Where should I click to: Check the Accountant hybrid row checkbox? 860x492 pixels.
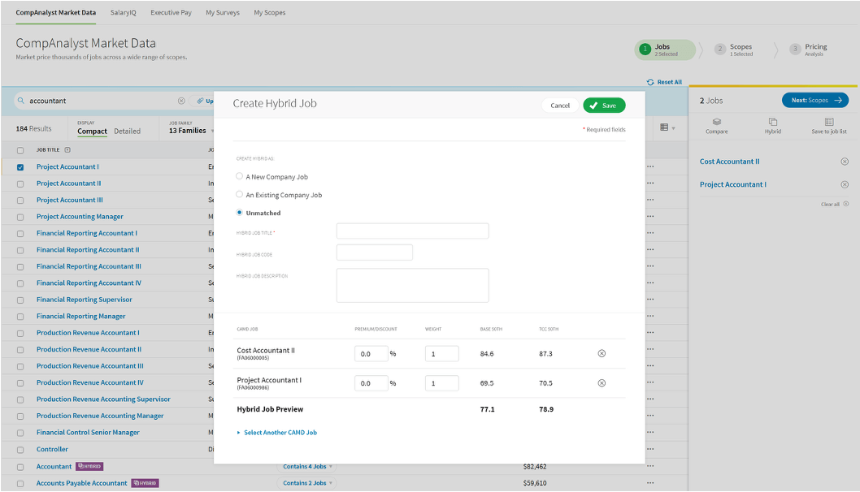click(20, 467)
